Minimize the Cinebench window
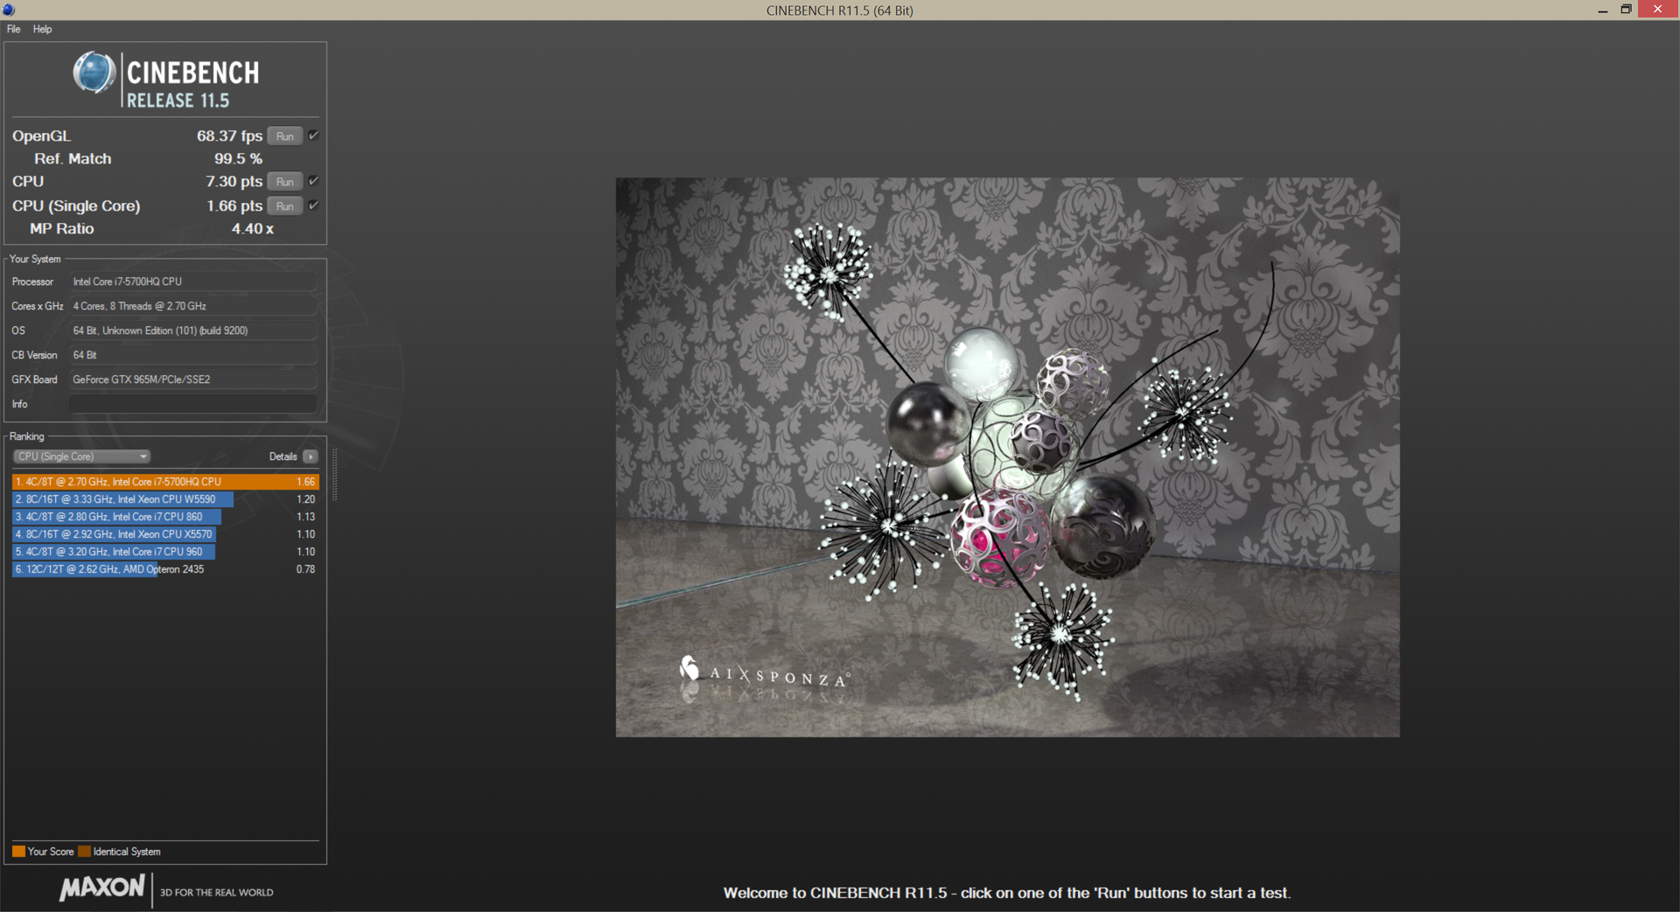1680x912 pixels. [x=1602, y=10]
